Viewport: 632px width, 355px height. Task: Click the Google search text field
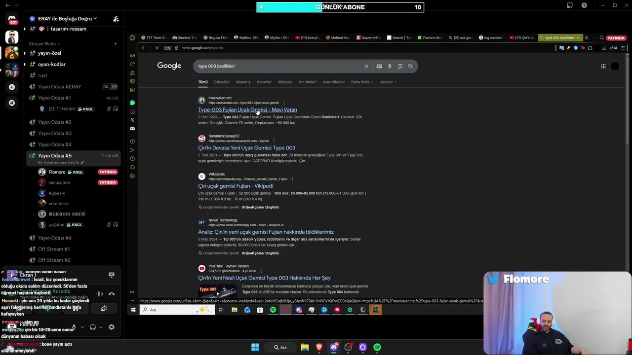[x=279, y=66]
